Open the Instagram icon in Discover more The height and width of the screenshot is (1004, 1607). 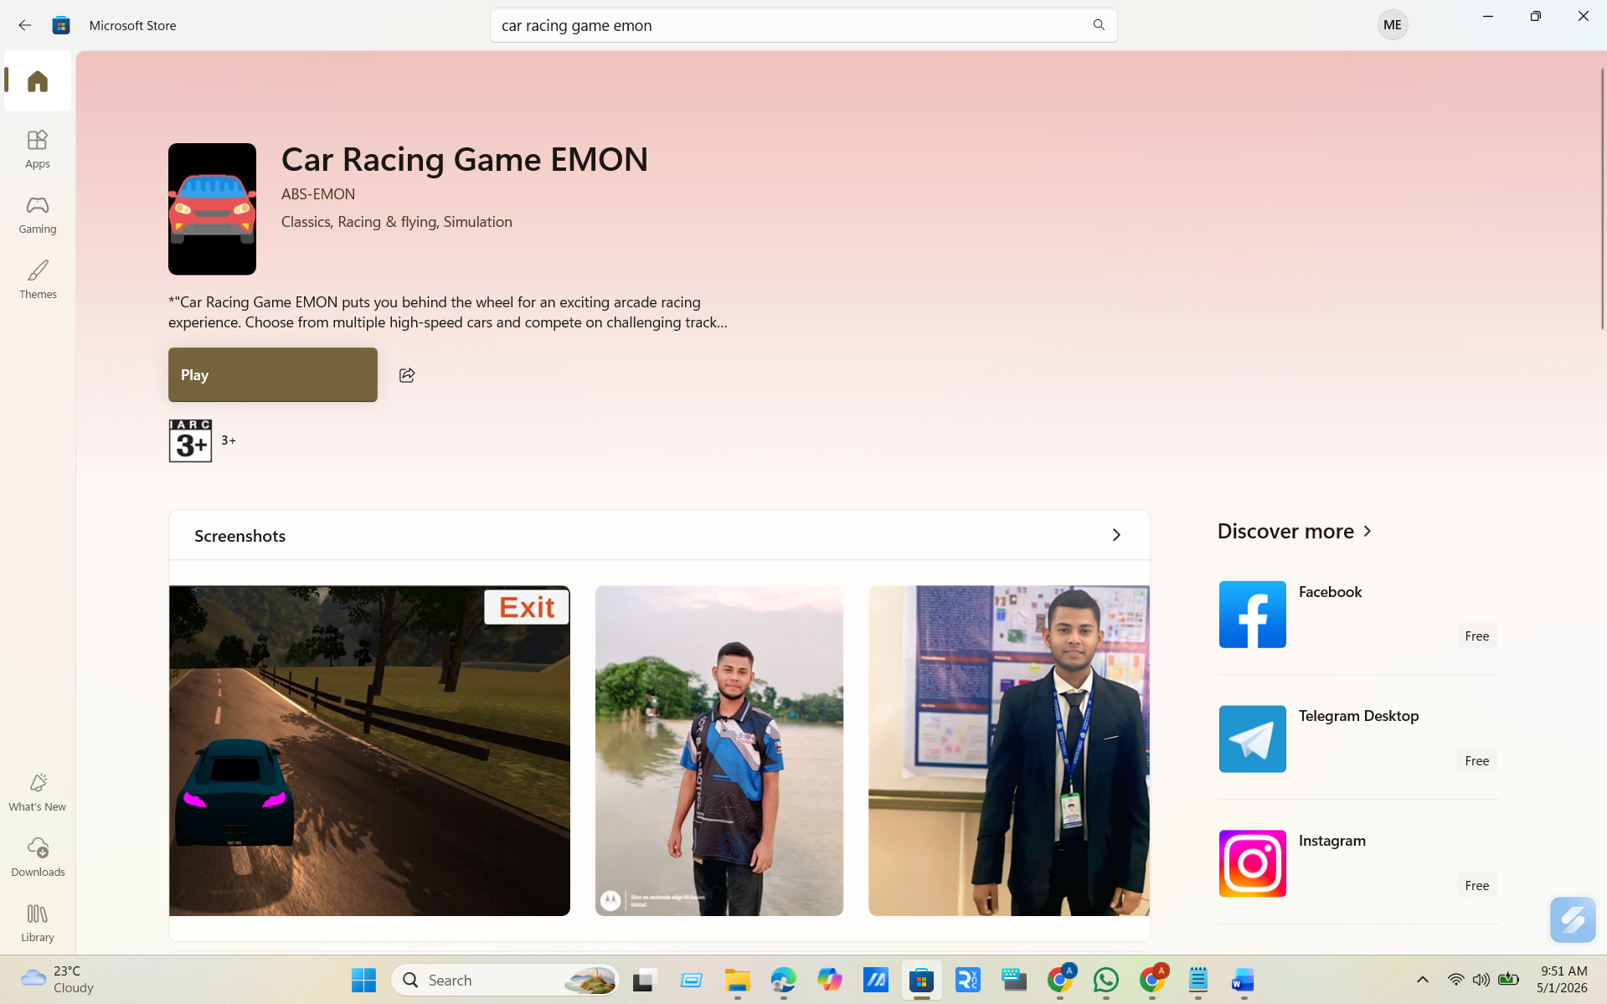(x=1252, y=863)
